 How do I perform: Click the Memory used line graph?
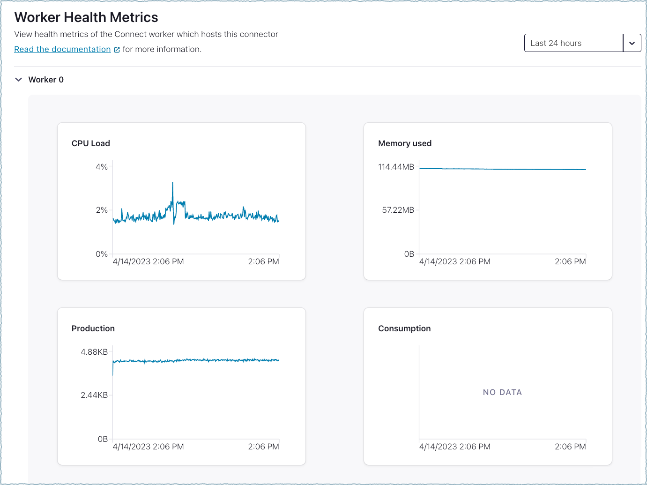[x=502, y=169]
